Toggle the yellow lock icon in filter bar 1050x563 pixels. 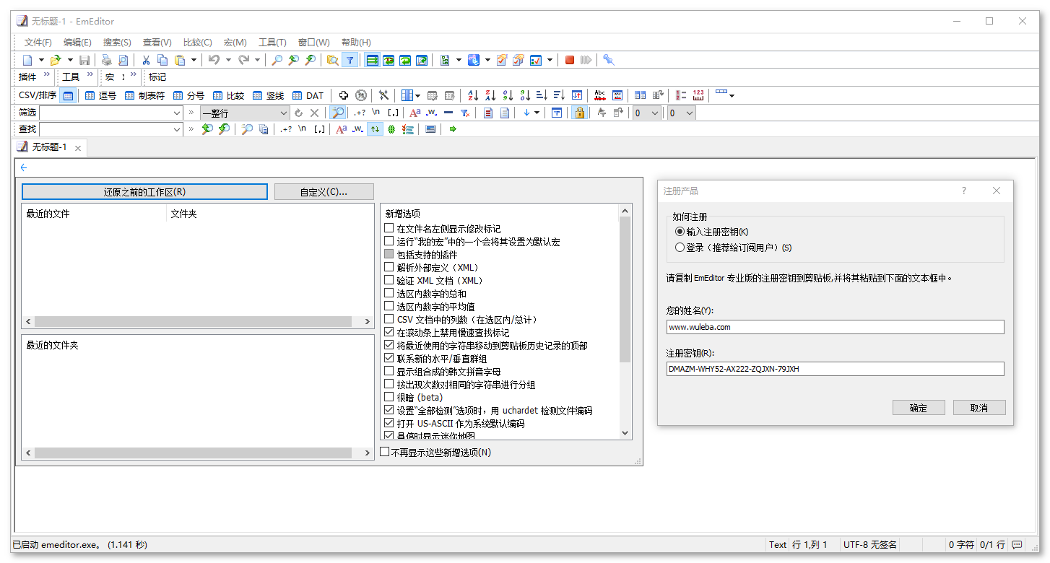click(579, 113)
